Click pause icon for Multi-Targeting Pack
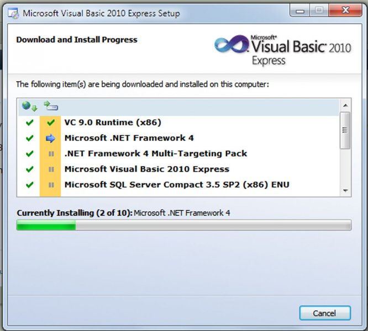Image resolution: width=368 pixels, height=331 pixels. 51,154
